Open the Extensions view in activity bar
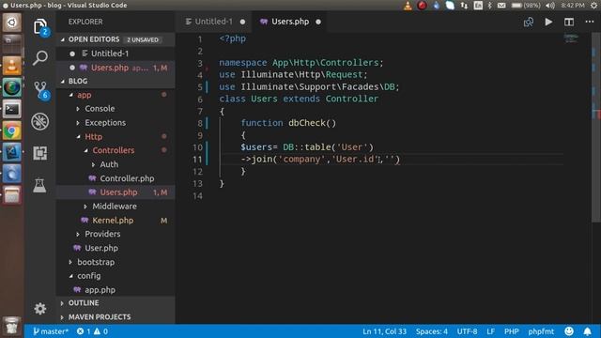601x338 pixels. pyautogui.click(x=40, y=153)
